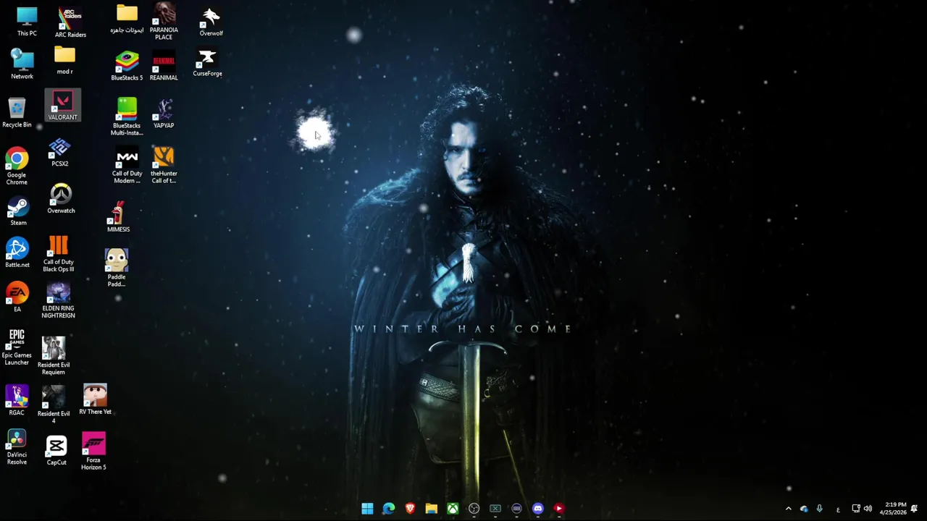The height and width of the screenshot is (521, 927).
Task: Select the Overwatch shortcut
Action: [x=61, y=198]
